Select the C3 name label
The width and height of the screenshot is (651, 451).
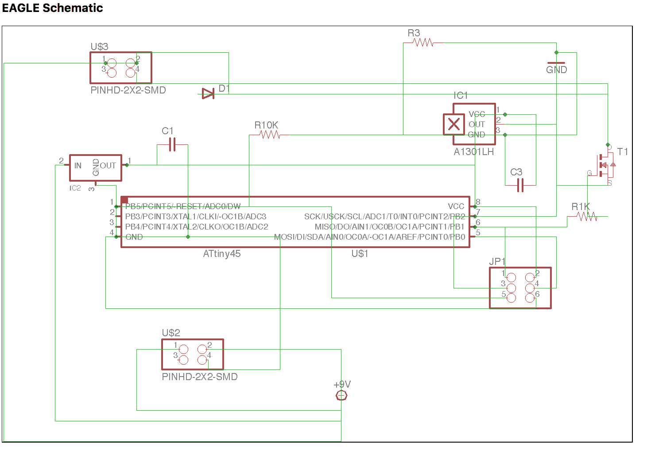tap(516, 172)
